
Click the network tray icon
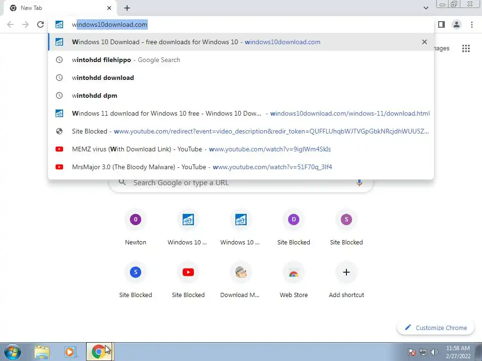423,352
